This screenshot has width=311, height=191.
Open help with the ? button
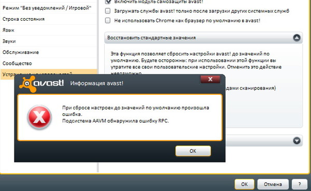pos(300,184)
